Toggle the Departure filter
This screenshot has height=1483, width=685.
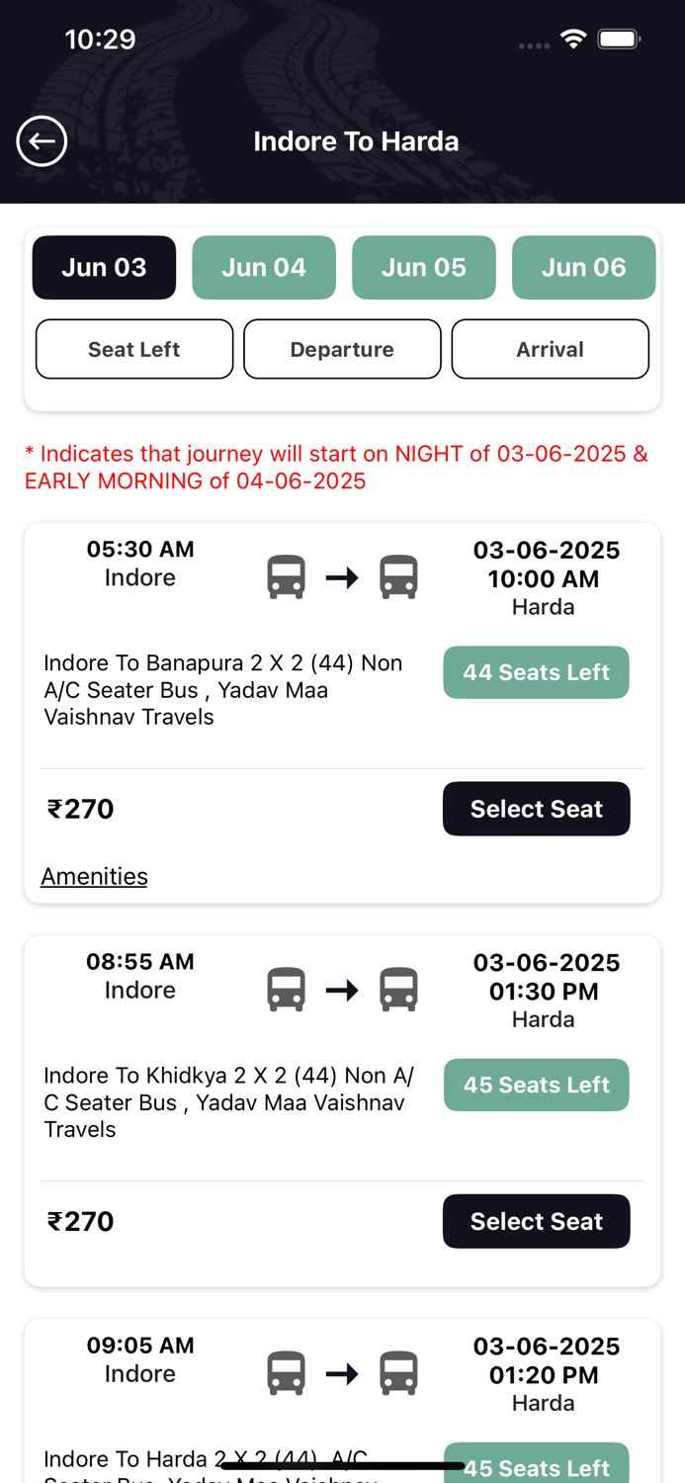pos(342,349)
